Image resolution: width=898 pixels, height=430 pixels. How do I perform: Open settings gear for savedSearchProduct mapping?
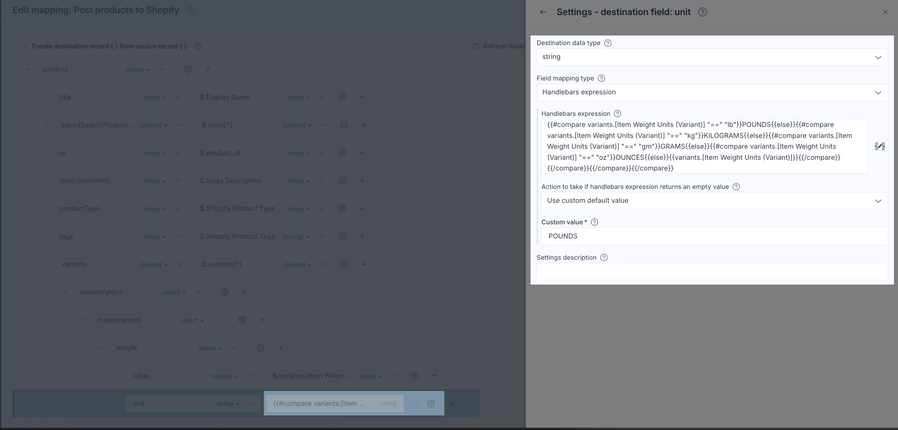(344, 125)
